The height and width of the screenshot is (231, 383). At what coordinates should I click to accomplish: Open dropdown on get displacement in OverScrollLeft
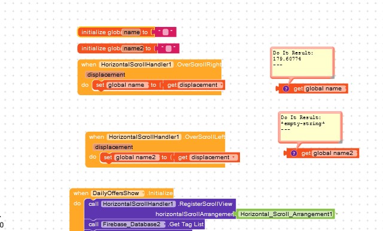tap(234, 157)
